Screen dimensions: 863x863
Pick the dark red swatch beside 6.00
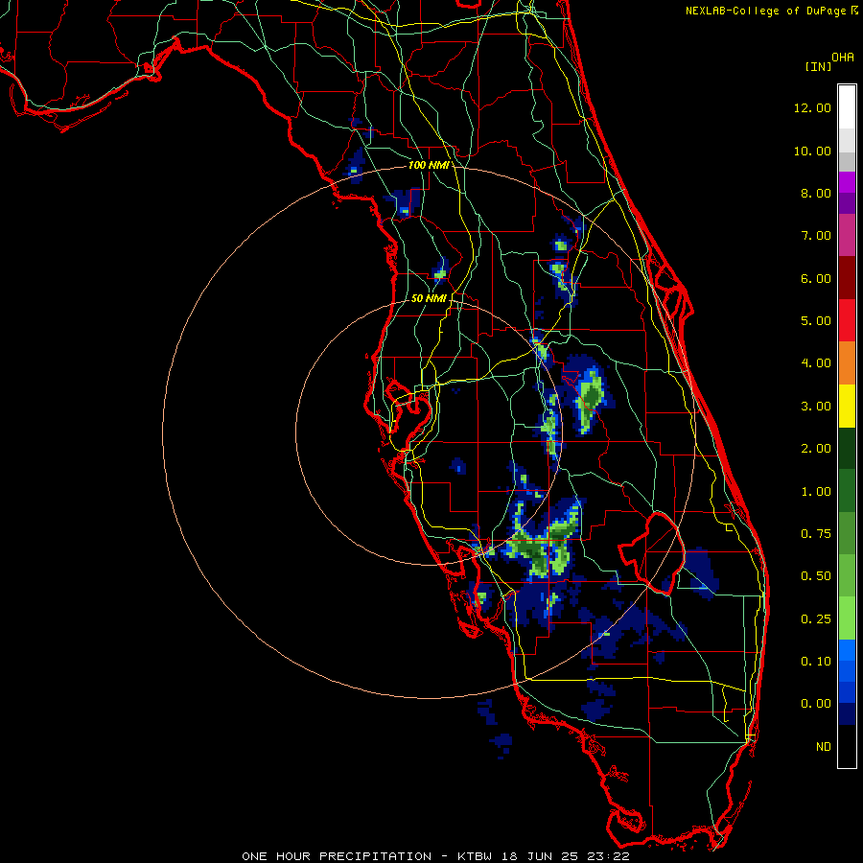847,278
